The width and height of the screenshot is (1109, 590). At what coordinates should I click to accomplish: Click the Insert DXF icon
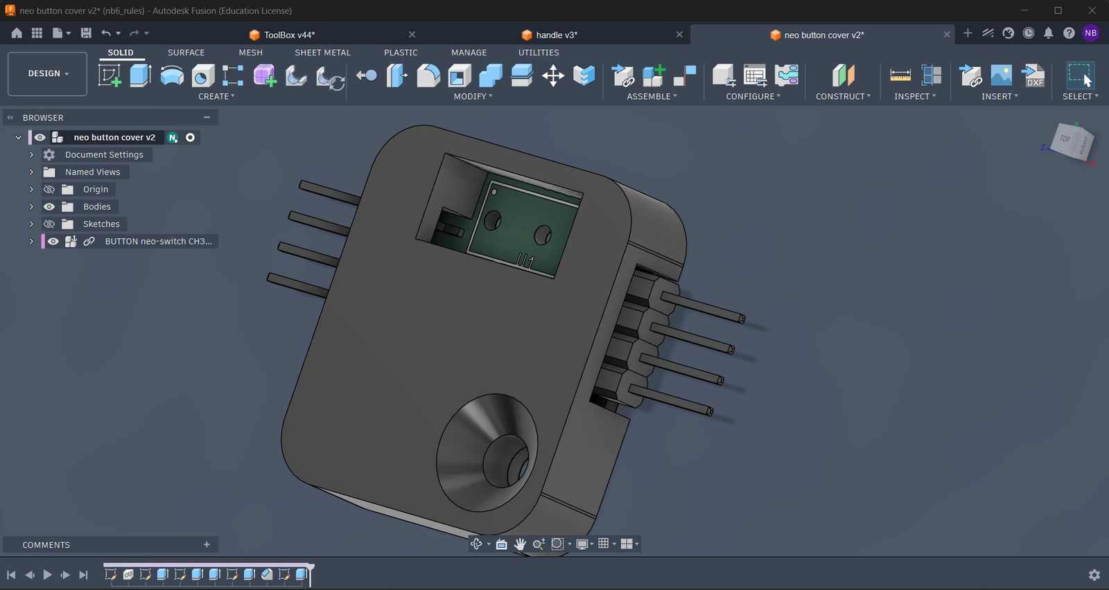tap(1033, 75)
